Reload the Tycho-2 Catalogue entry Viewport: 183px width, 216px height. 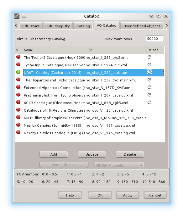[x=149, y=57]
